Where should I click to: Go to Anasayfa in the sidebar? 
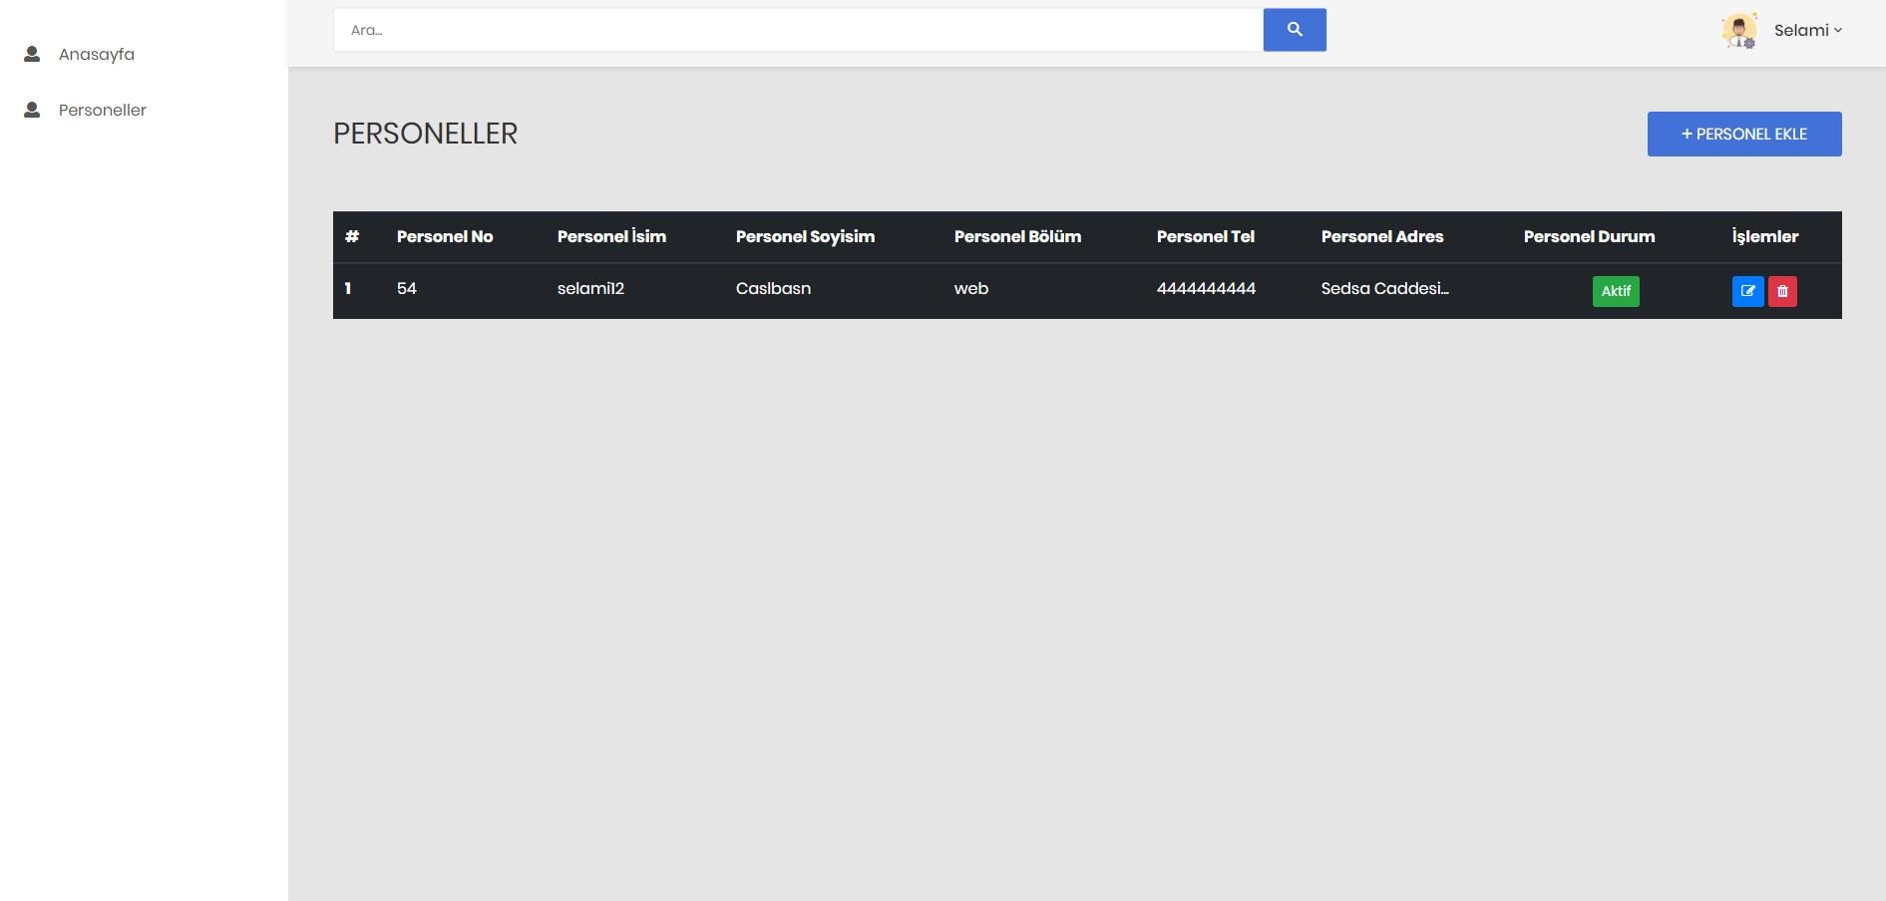point(96,54)
